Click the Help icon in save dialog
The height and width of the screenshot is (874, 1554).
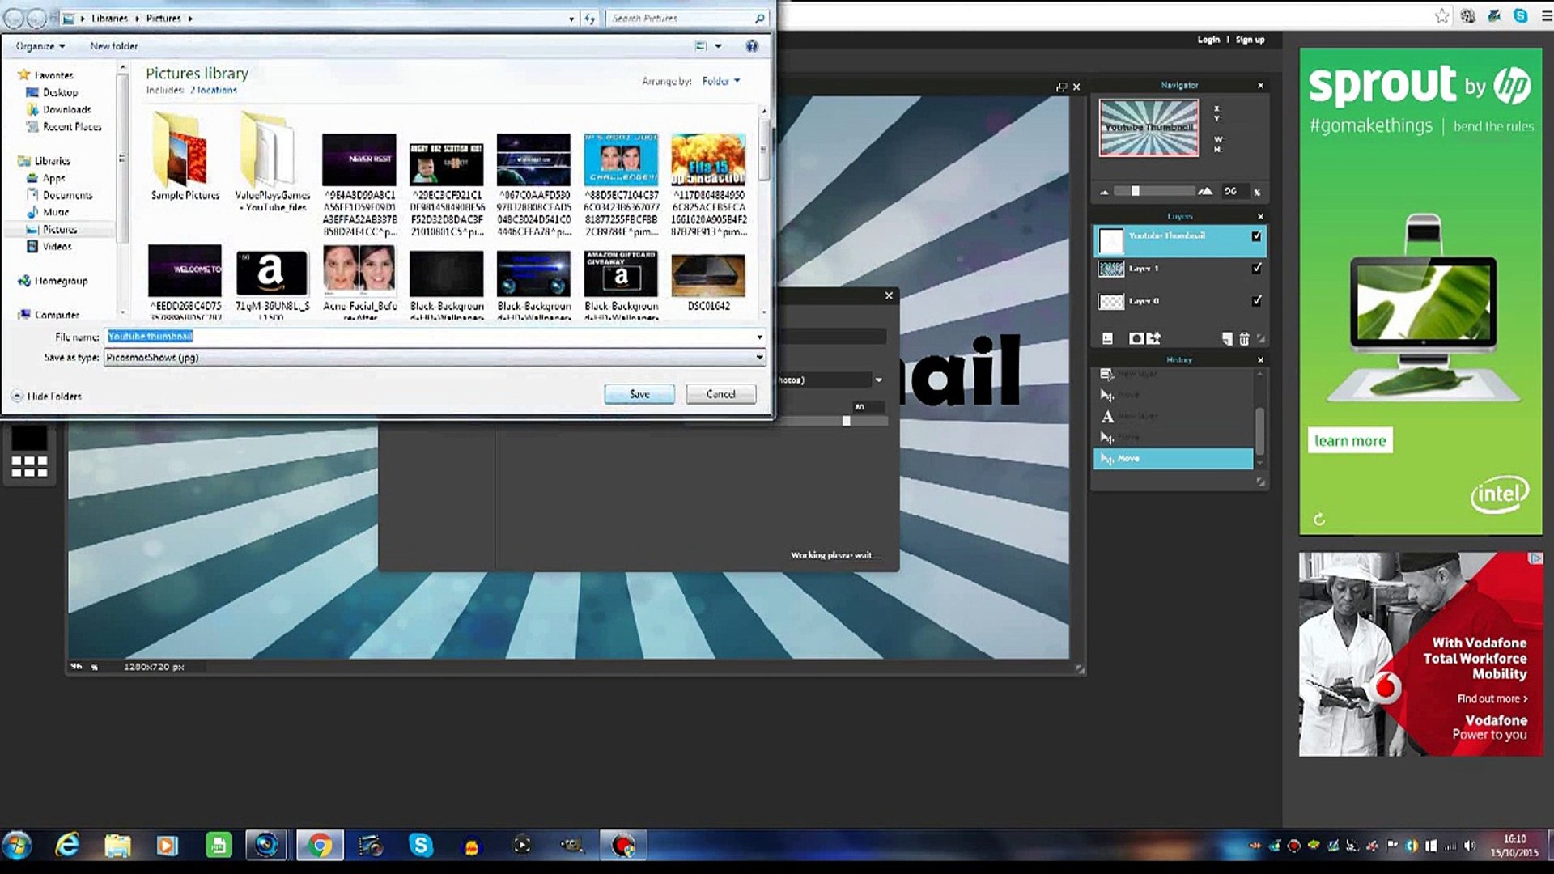point(752,46)
